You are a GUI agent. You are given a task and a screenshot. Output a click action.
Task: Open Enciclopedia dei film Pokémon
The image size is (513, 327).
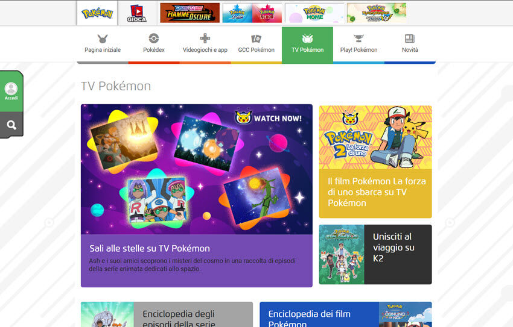309,319
